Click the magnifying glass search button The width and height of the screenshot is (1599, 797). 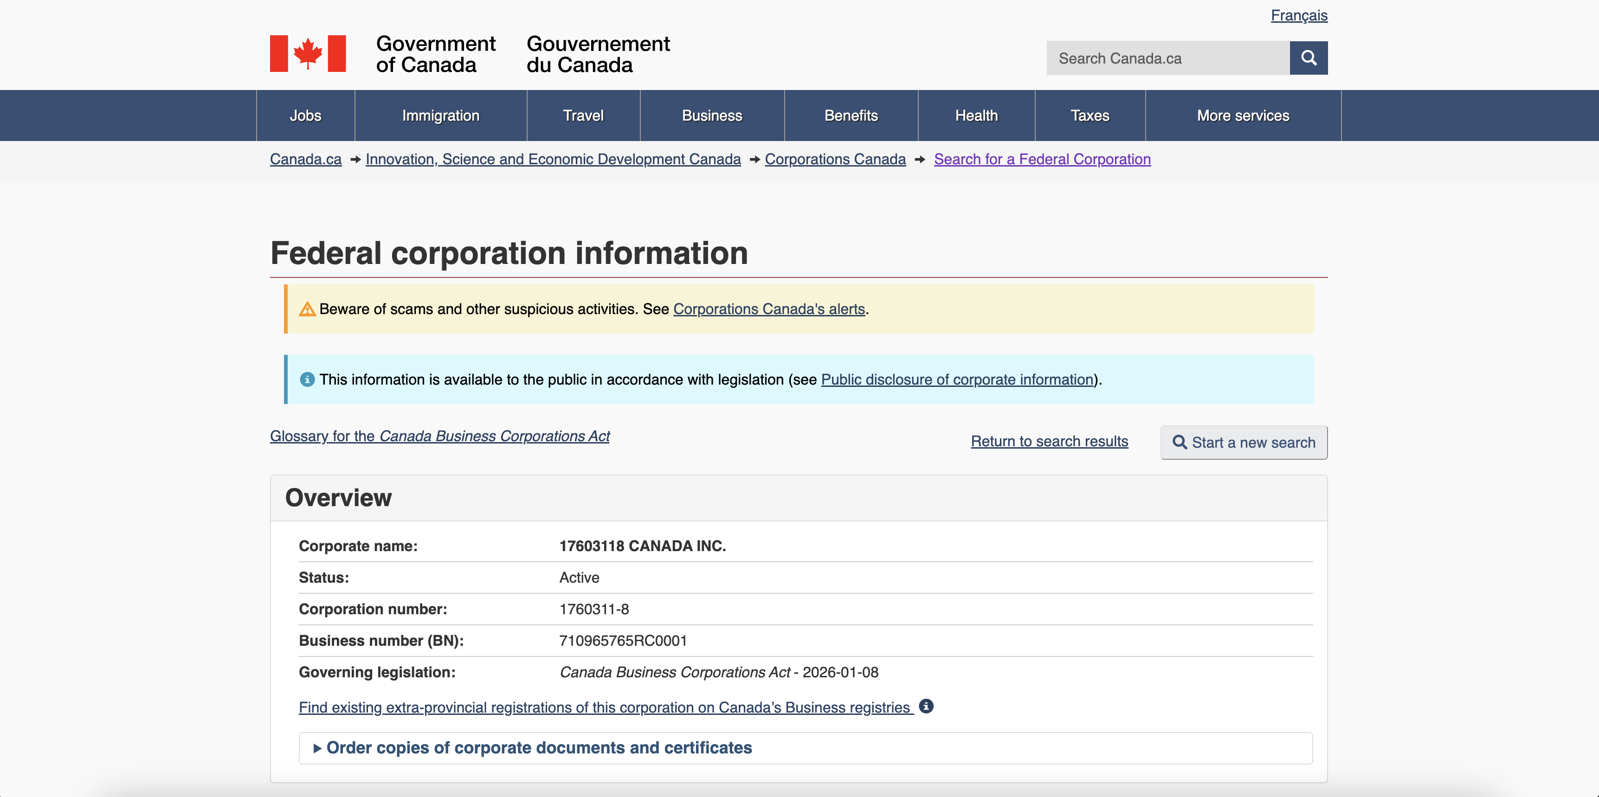[x=1308, y=58]
